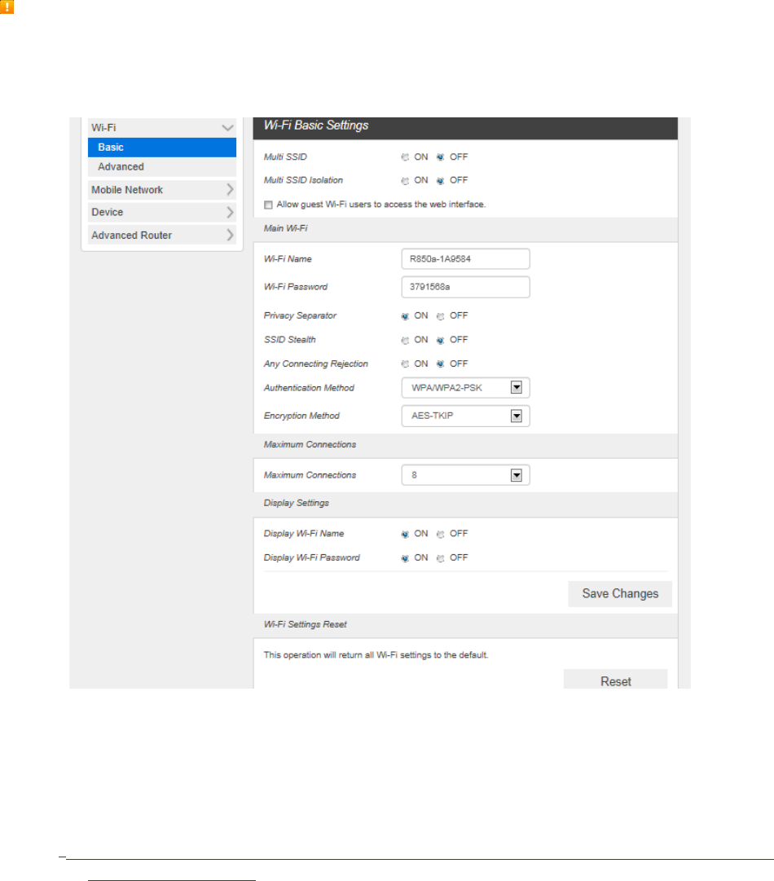The height and width of the screenshot is (881, 774).
Task: Select SSID Stealth OFF radio
Action: tap(440, 341)
